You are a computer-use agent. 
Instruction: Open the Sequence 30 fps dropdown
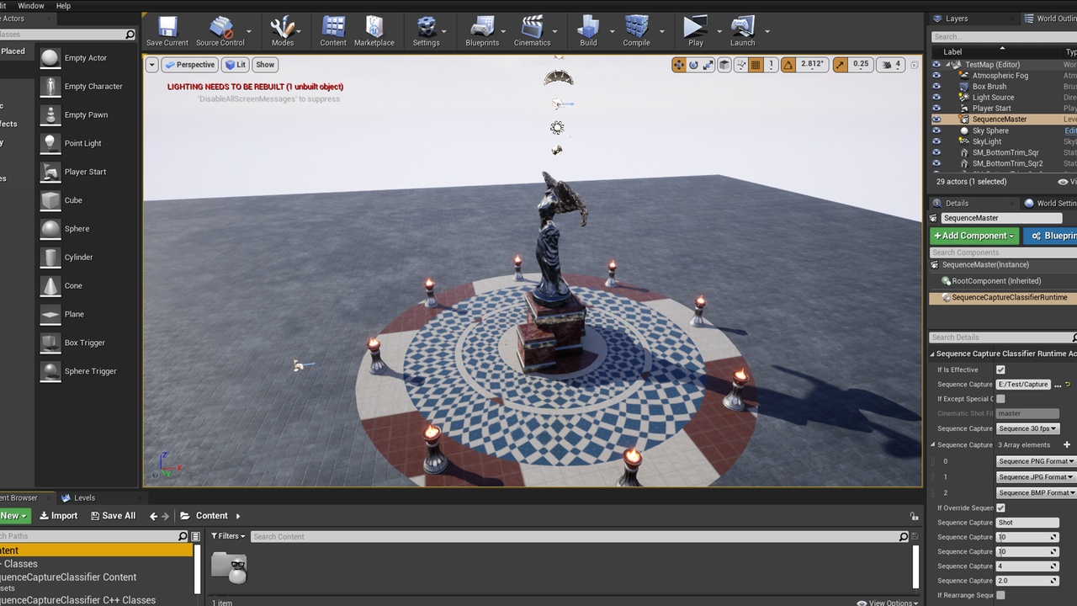click(1027, 428)
